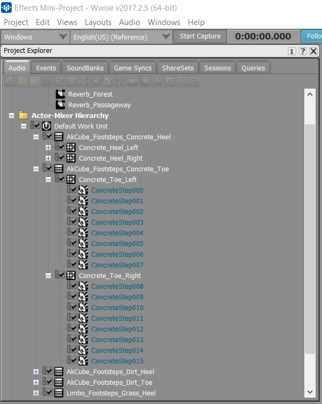Click the Concrete_Toe_Right random container icon
Viewport: 322px width, 404px height.
(x=71, y=275)
